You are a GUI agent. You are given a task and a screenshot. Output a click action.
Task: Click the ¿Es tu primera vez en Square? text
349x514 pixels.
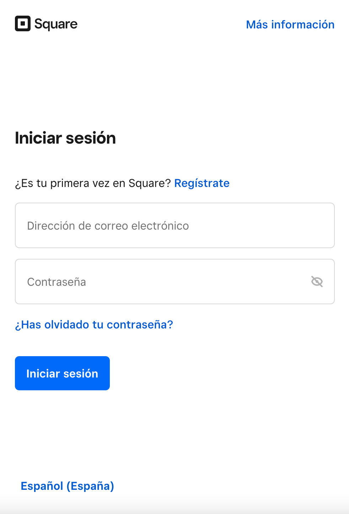tap(93, 183)
